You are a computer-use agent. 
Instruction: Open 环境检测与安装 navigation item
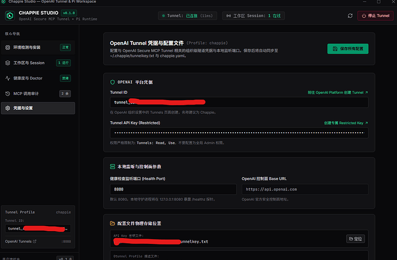coord(38,47)
